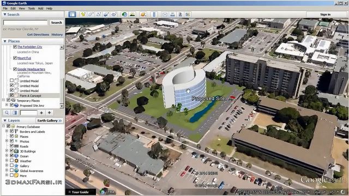Viewport: 349px width, 196px height.
Task: Open the File menu
Action: [5, 9]
